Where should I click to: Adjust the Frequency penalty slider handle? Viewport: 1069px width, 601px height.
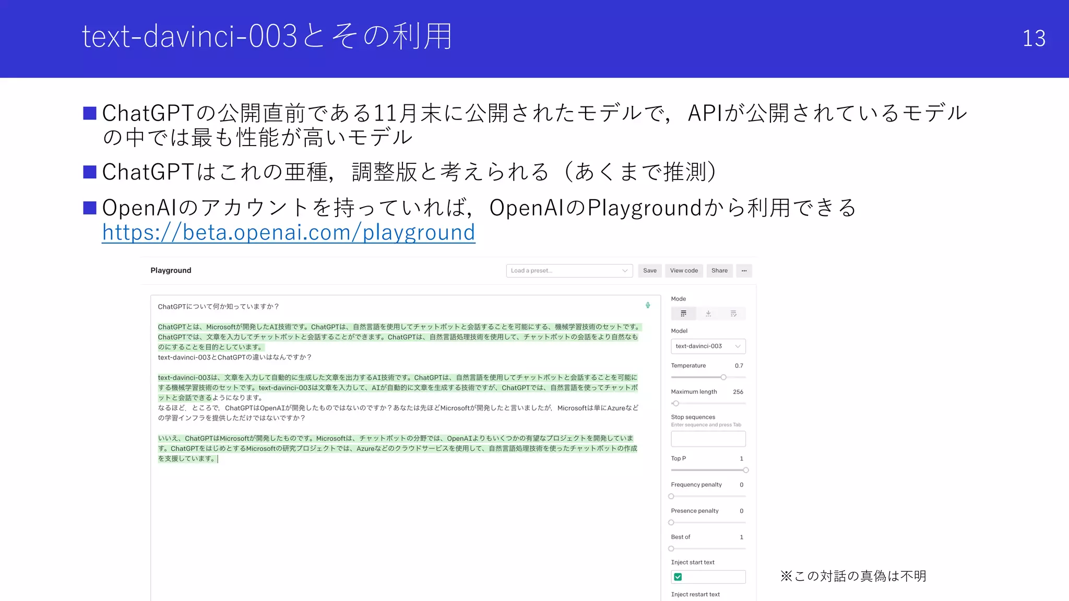point(671,496)
